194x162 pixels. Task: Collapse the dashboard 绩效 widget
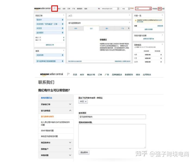[x=64, y=50]
